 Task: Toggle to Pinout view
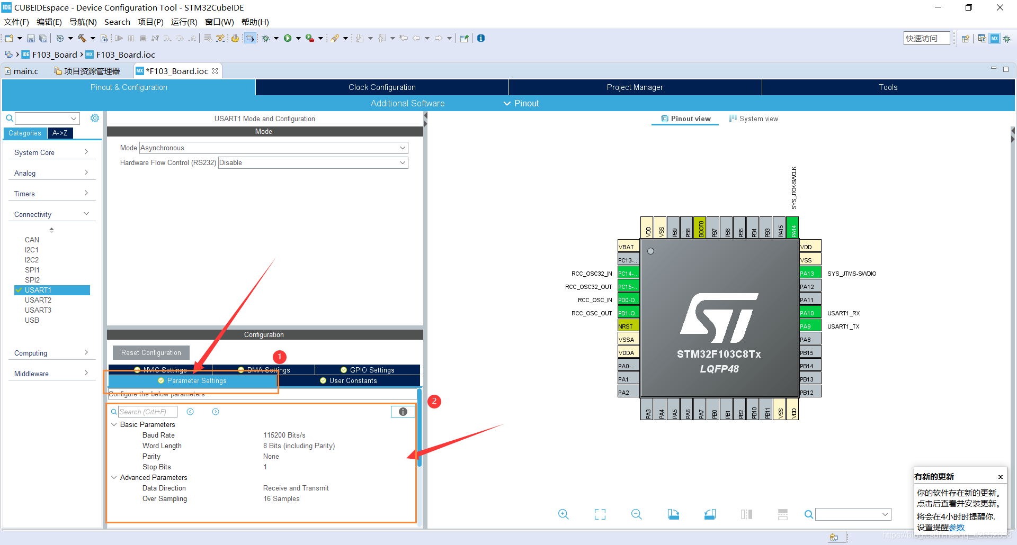[x=685, y=119]
